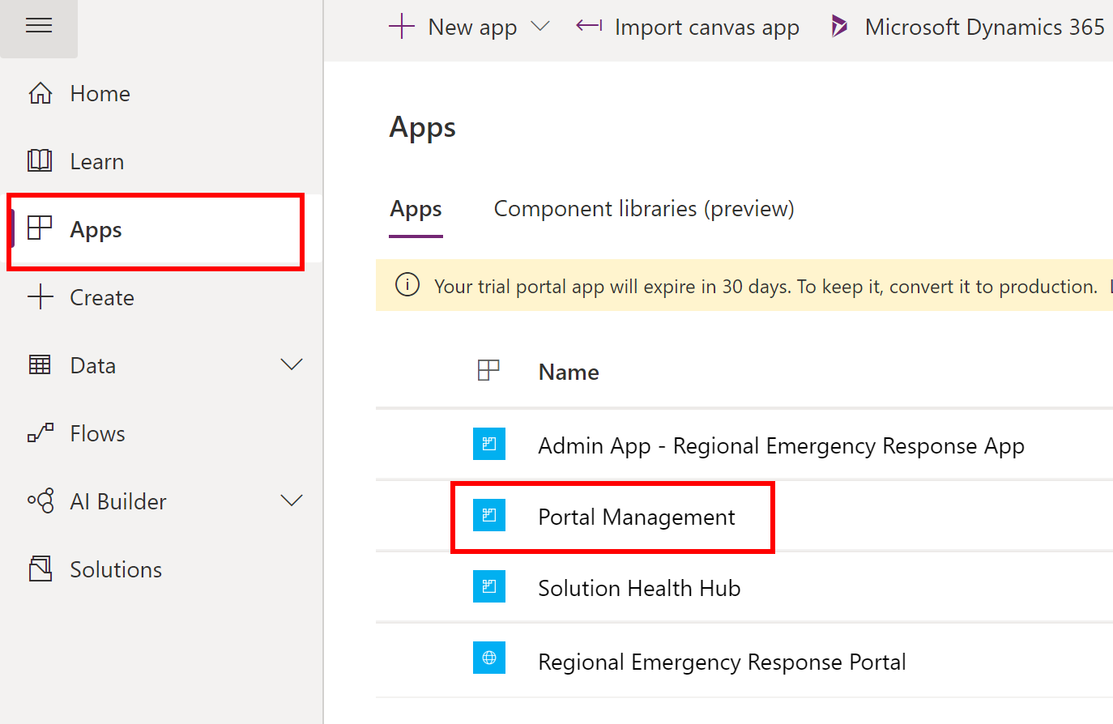
Task: Go to Create in the sidebar
Action: (102, 297)
